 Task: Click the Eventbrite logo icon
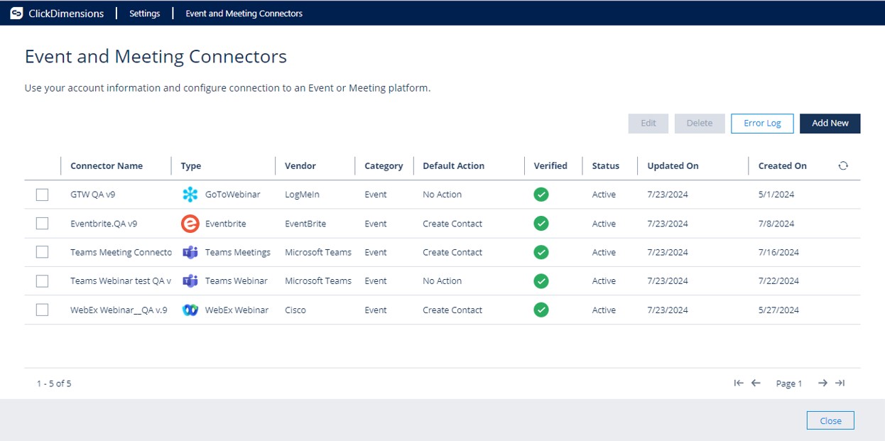pos(190,224)
